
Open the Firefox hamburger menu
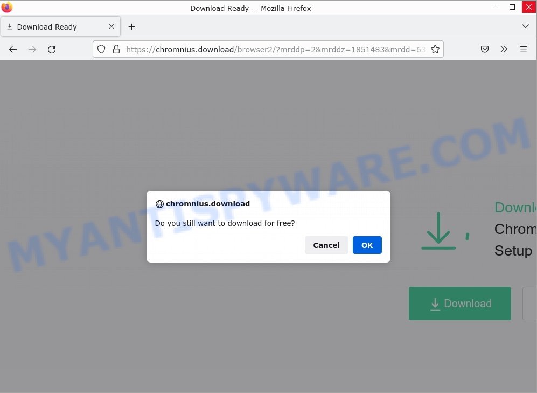tap(524, 49)
